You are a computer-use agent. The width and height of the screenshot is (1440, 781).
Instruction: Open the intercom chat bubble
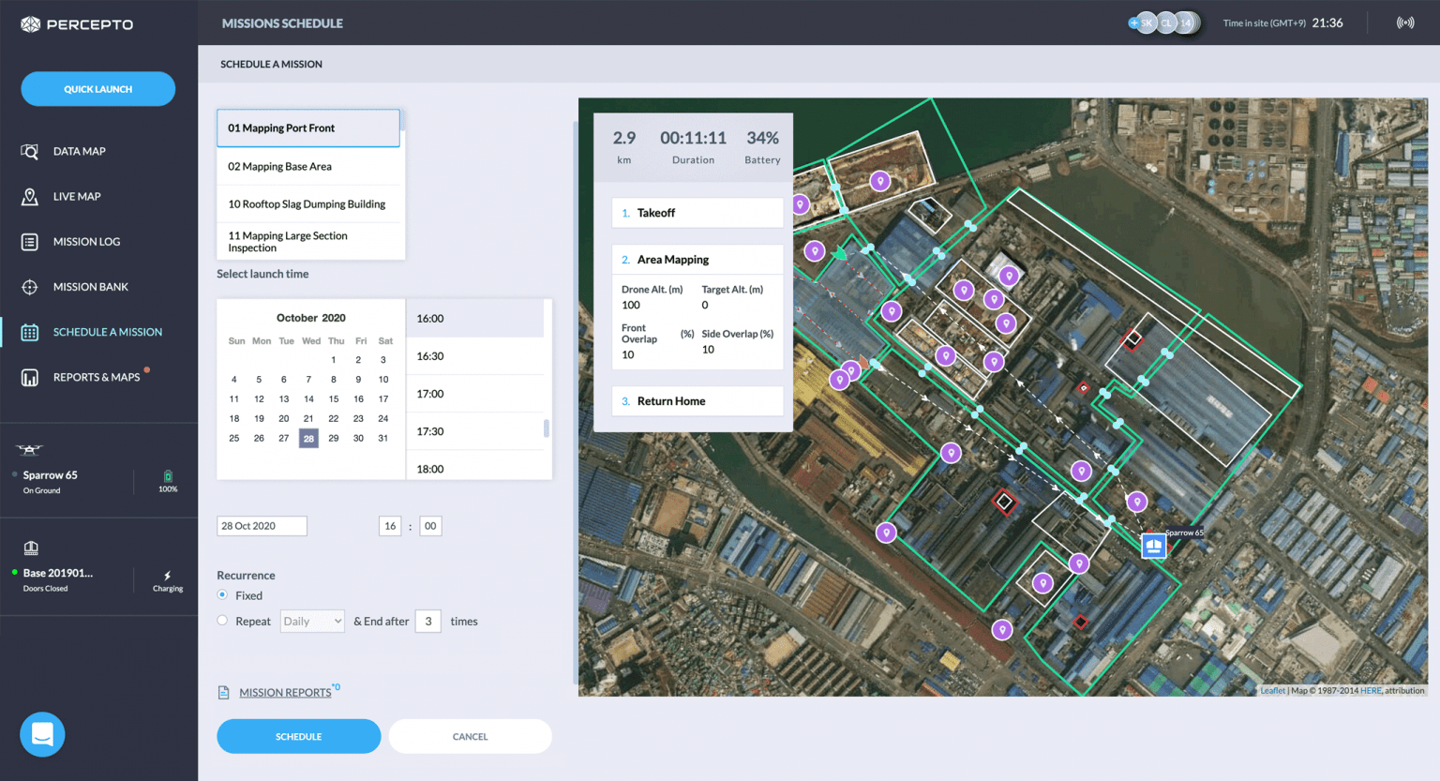coord(41,734)
